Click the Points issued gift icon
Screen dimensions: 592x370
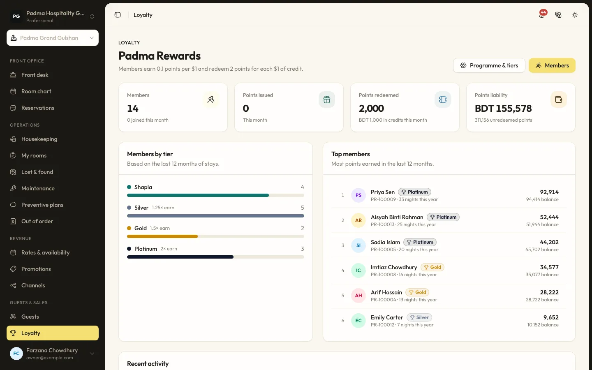pyautogui.click(x=327, y=99)
